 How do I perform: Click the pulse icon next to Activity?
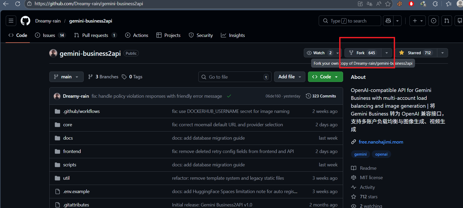tap(354, 187)
